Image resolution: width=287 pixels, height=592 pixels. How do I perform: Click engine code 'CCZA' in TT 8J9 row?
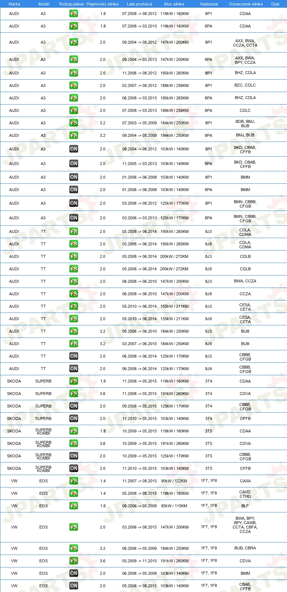[x=245, y=294]
